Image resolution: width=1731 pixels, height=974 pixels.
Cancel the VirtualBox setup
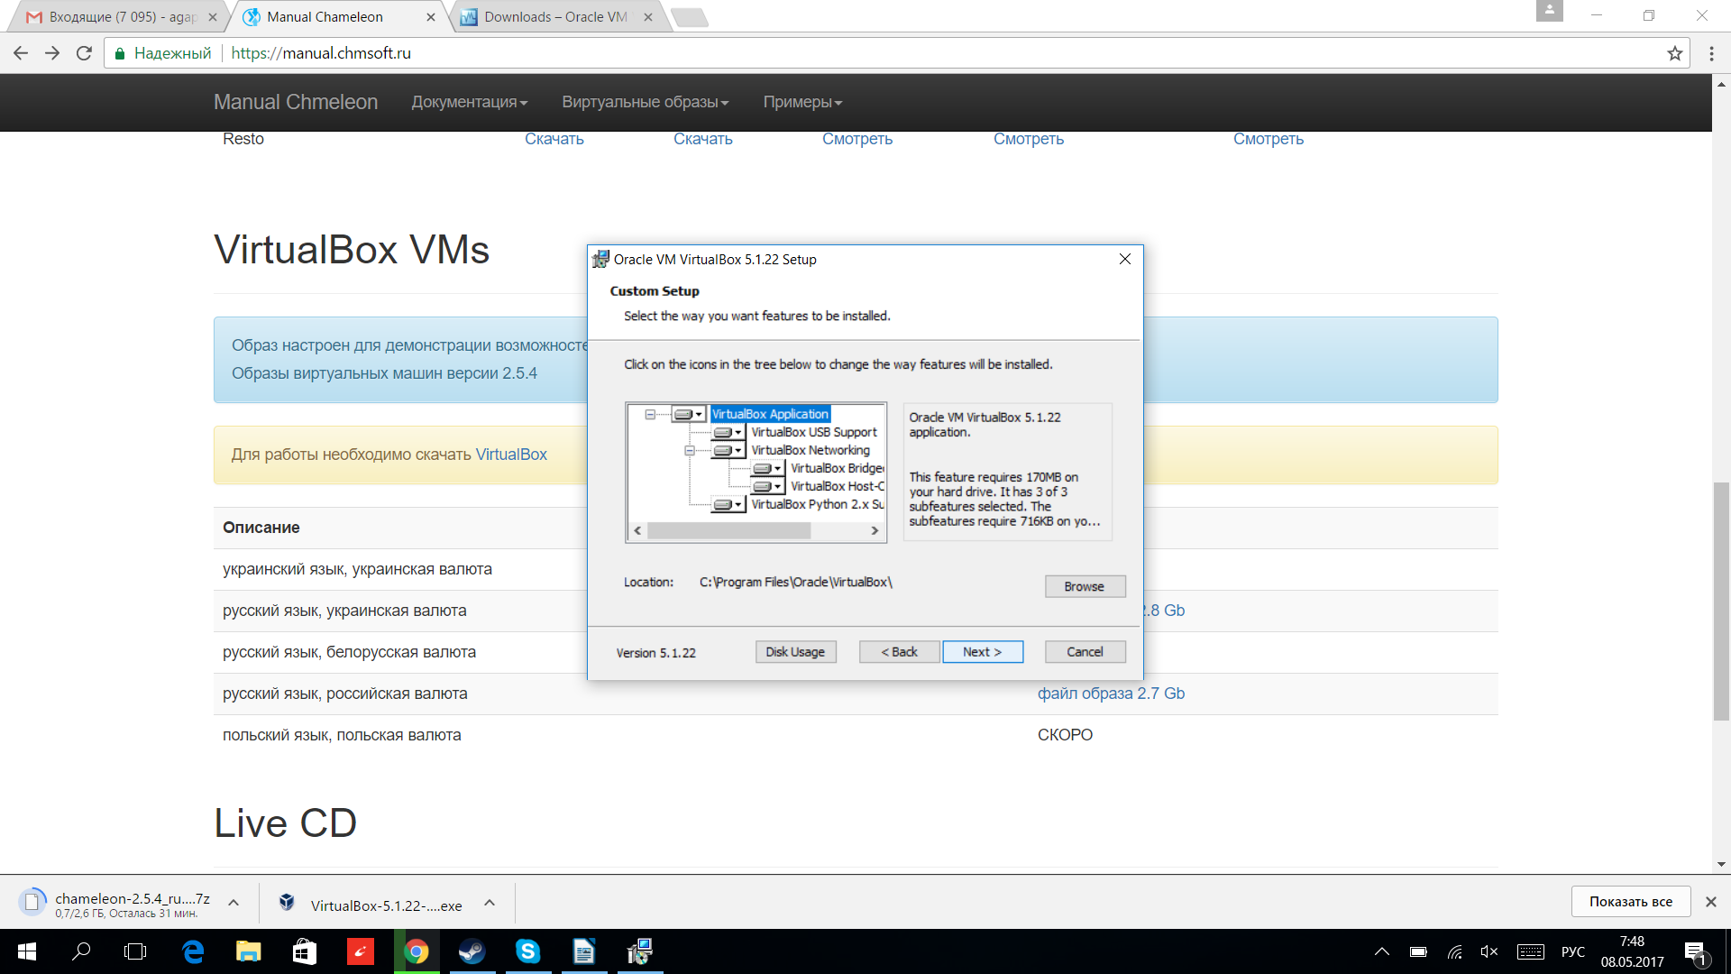[1085, 652]
